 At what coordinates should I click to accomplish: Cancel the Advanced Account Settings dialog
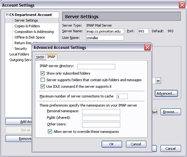click(136, 144)
